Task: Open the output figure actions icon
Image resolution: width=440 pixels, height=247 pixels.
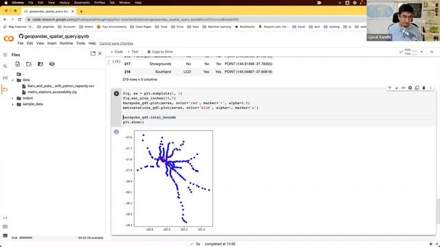Action: (116, 132)
